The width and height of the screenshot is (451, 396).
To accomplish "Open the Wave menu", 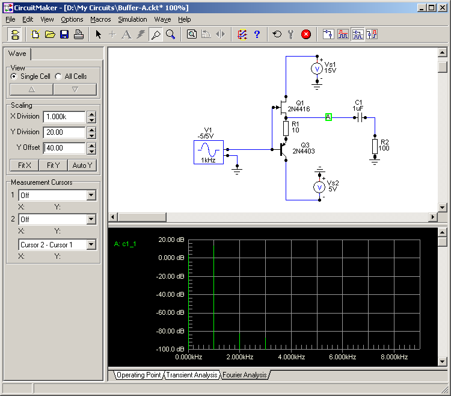I will [x=162, y=20].
